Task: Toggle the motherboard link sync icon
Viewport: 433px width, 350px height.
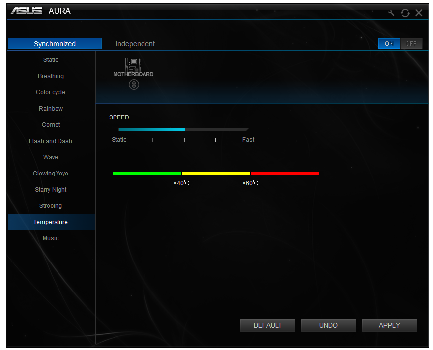Action: [134, 85]
